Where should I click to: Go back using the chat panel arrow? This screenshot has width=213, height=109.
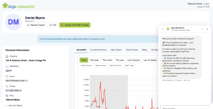point(163,29)
